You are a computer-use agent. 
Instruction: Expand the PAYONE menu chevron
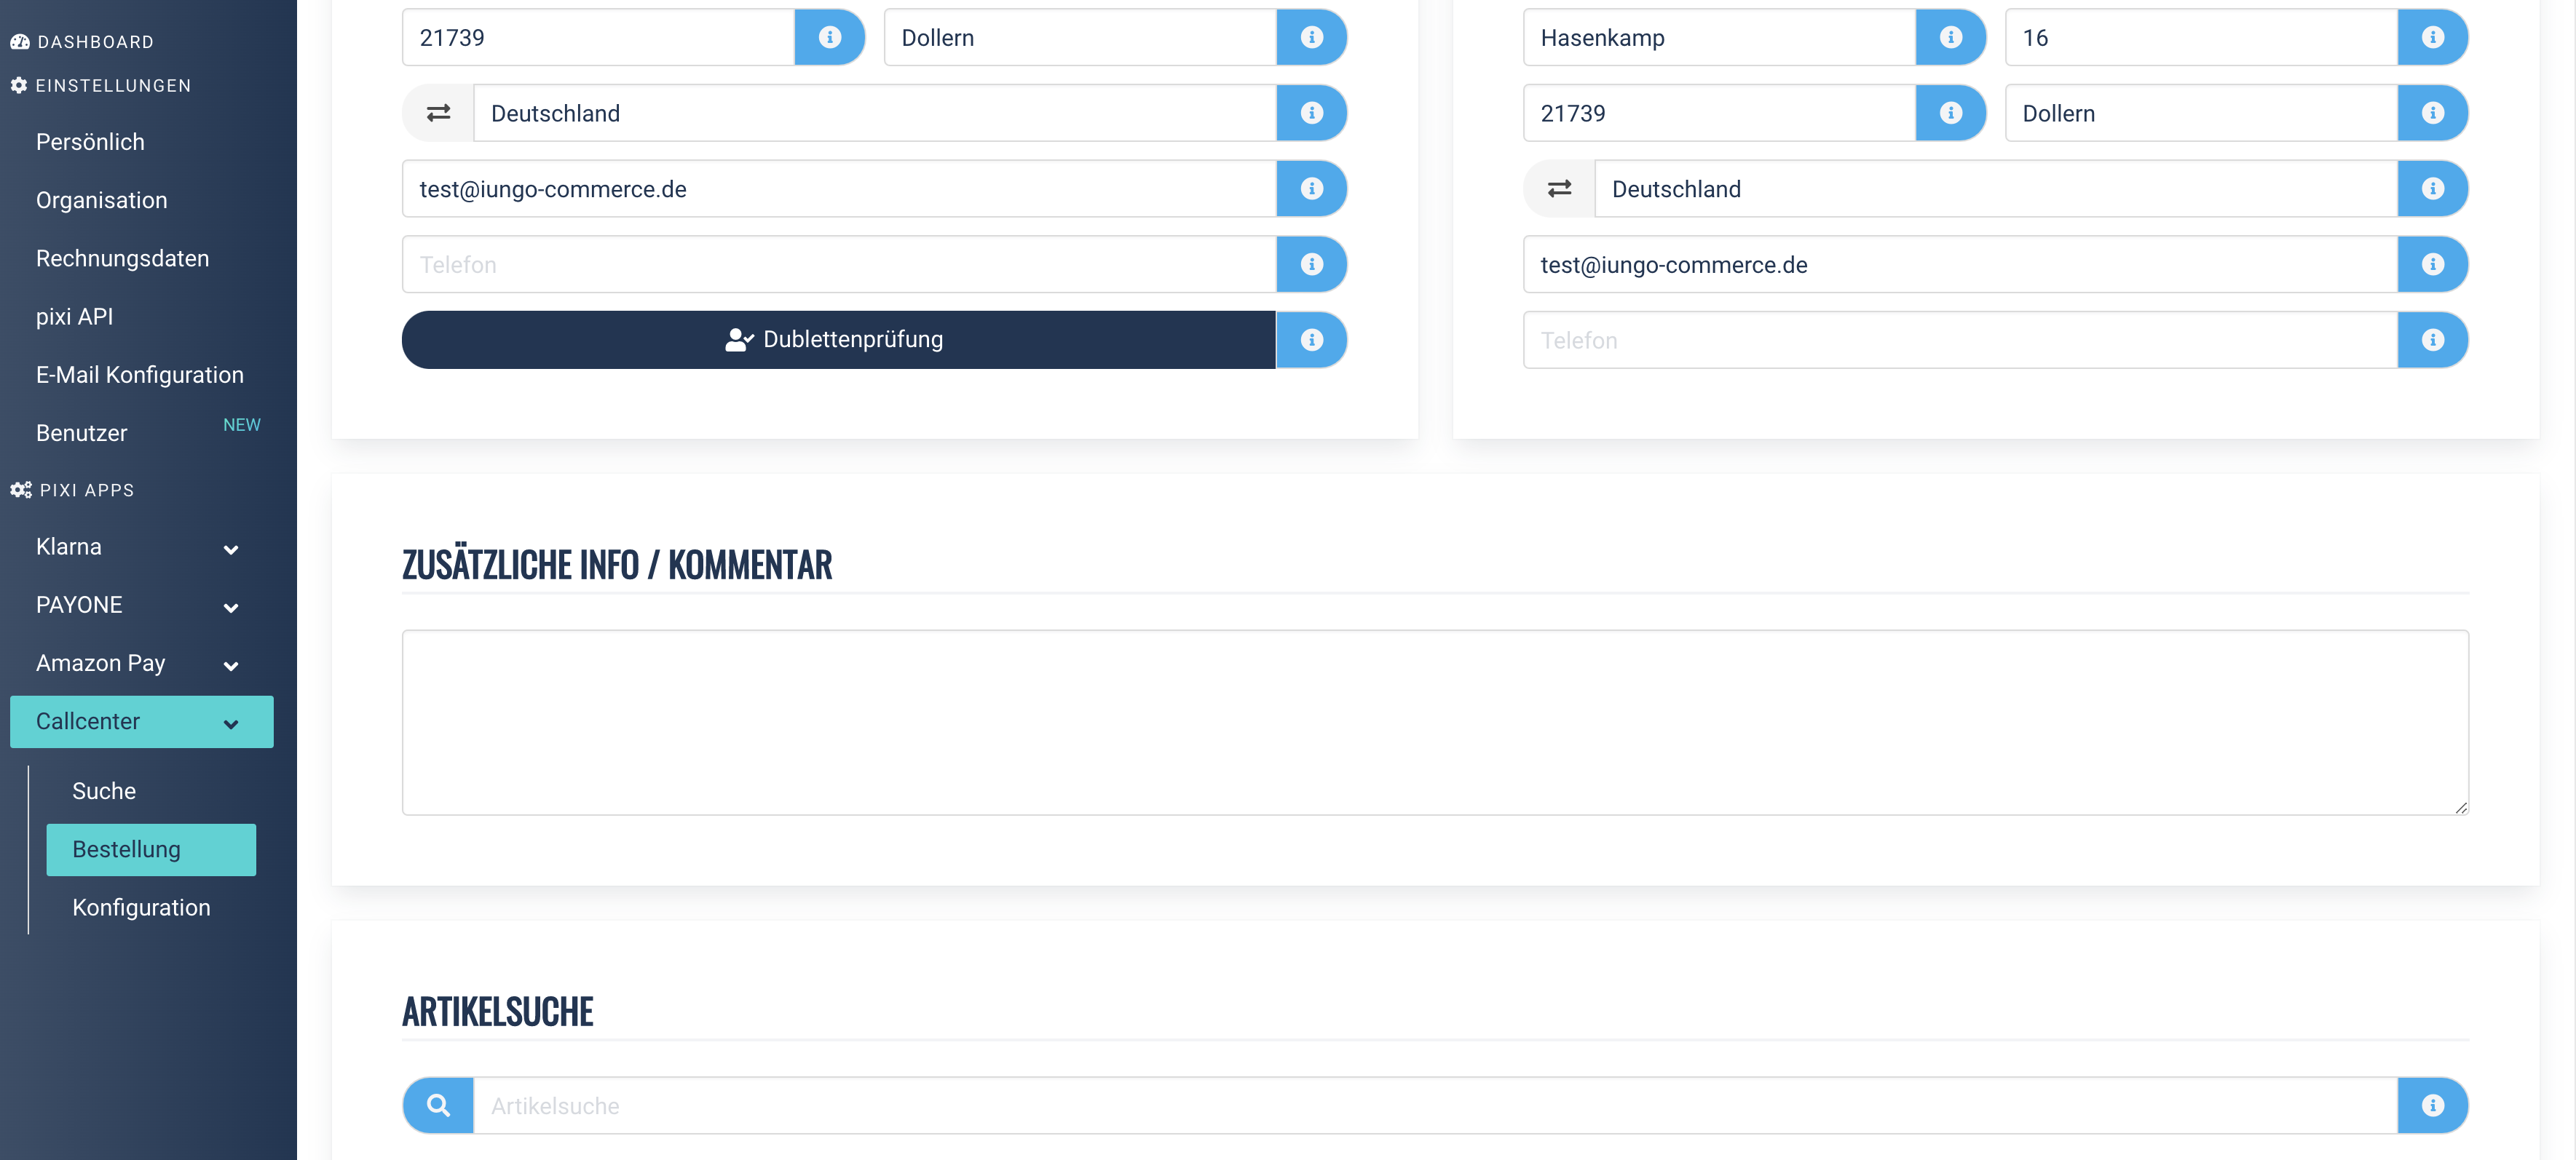pos(231,608)
